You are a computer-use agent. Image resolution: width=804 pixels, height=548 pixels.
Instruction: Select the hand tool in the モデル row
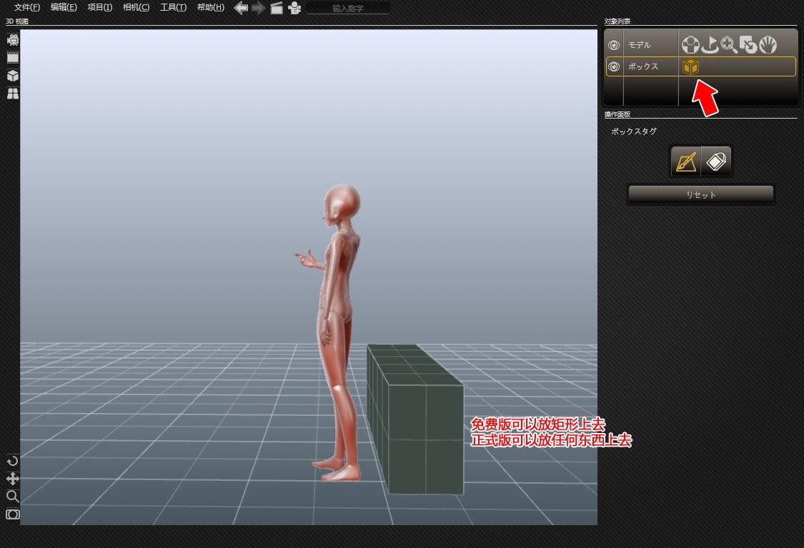pyautogui.click(x=768, y=45)
